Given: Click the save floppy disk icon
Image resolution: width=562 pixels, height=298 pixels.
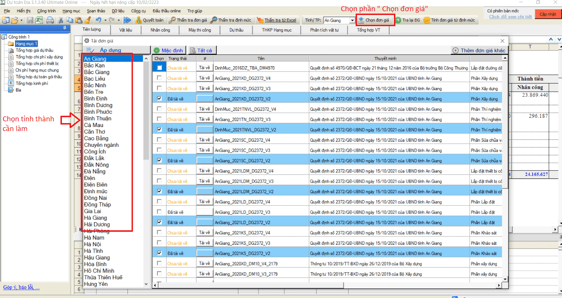Looking at the screenshot, I should coord(30,20).
